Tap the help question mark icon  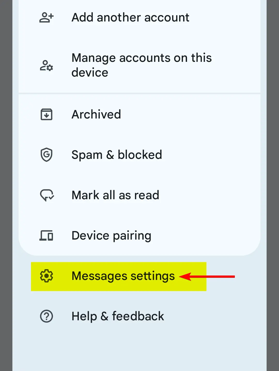click(x=47, y=316)
